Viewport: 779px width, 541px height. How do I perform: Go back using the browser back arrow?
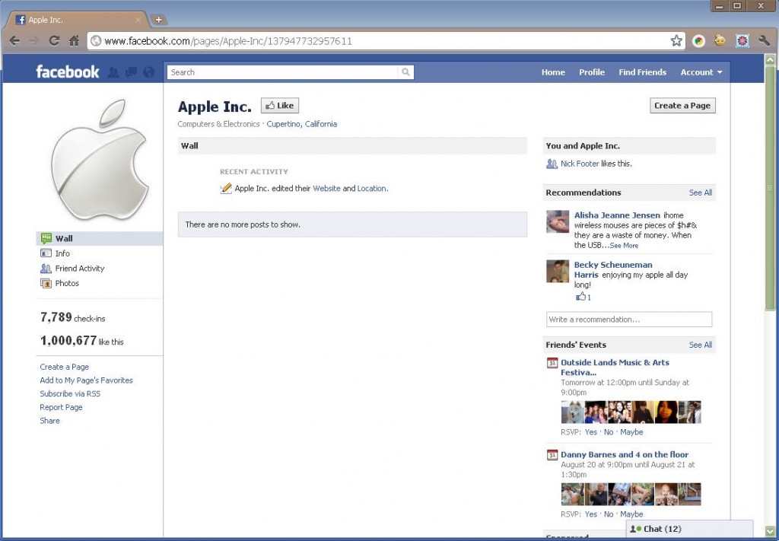14,41
